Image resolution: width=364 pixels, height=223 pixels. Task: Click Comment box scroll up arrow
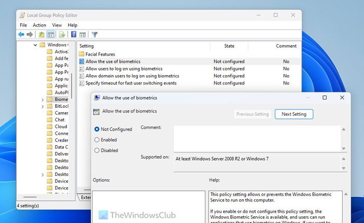tap(344, 129)
